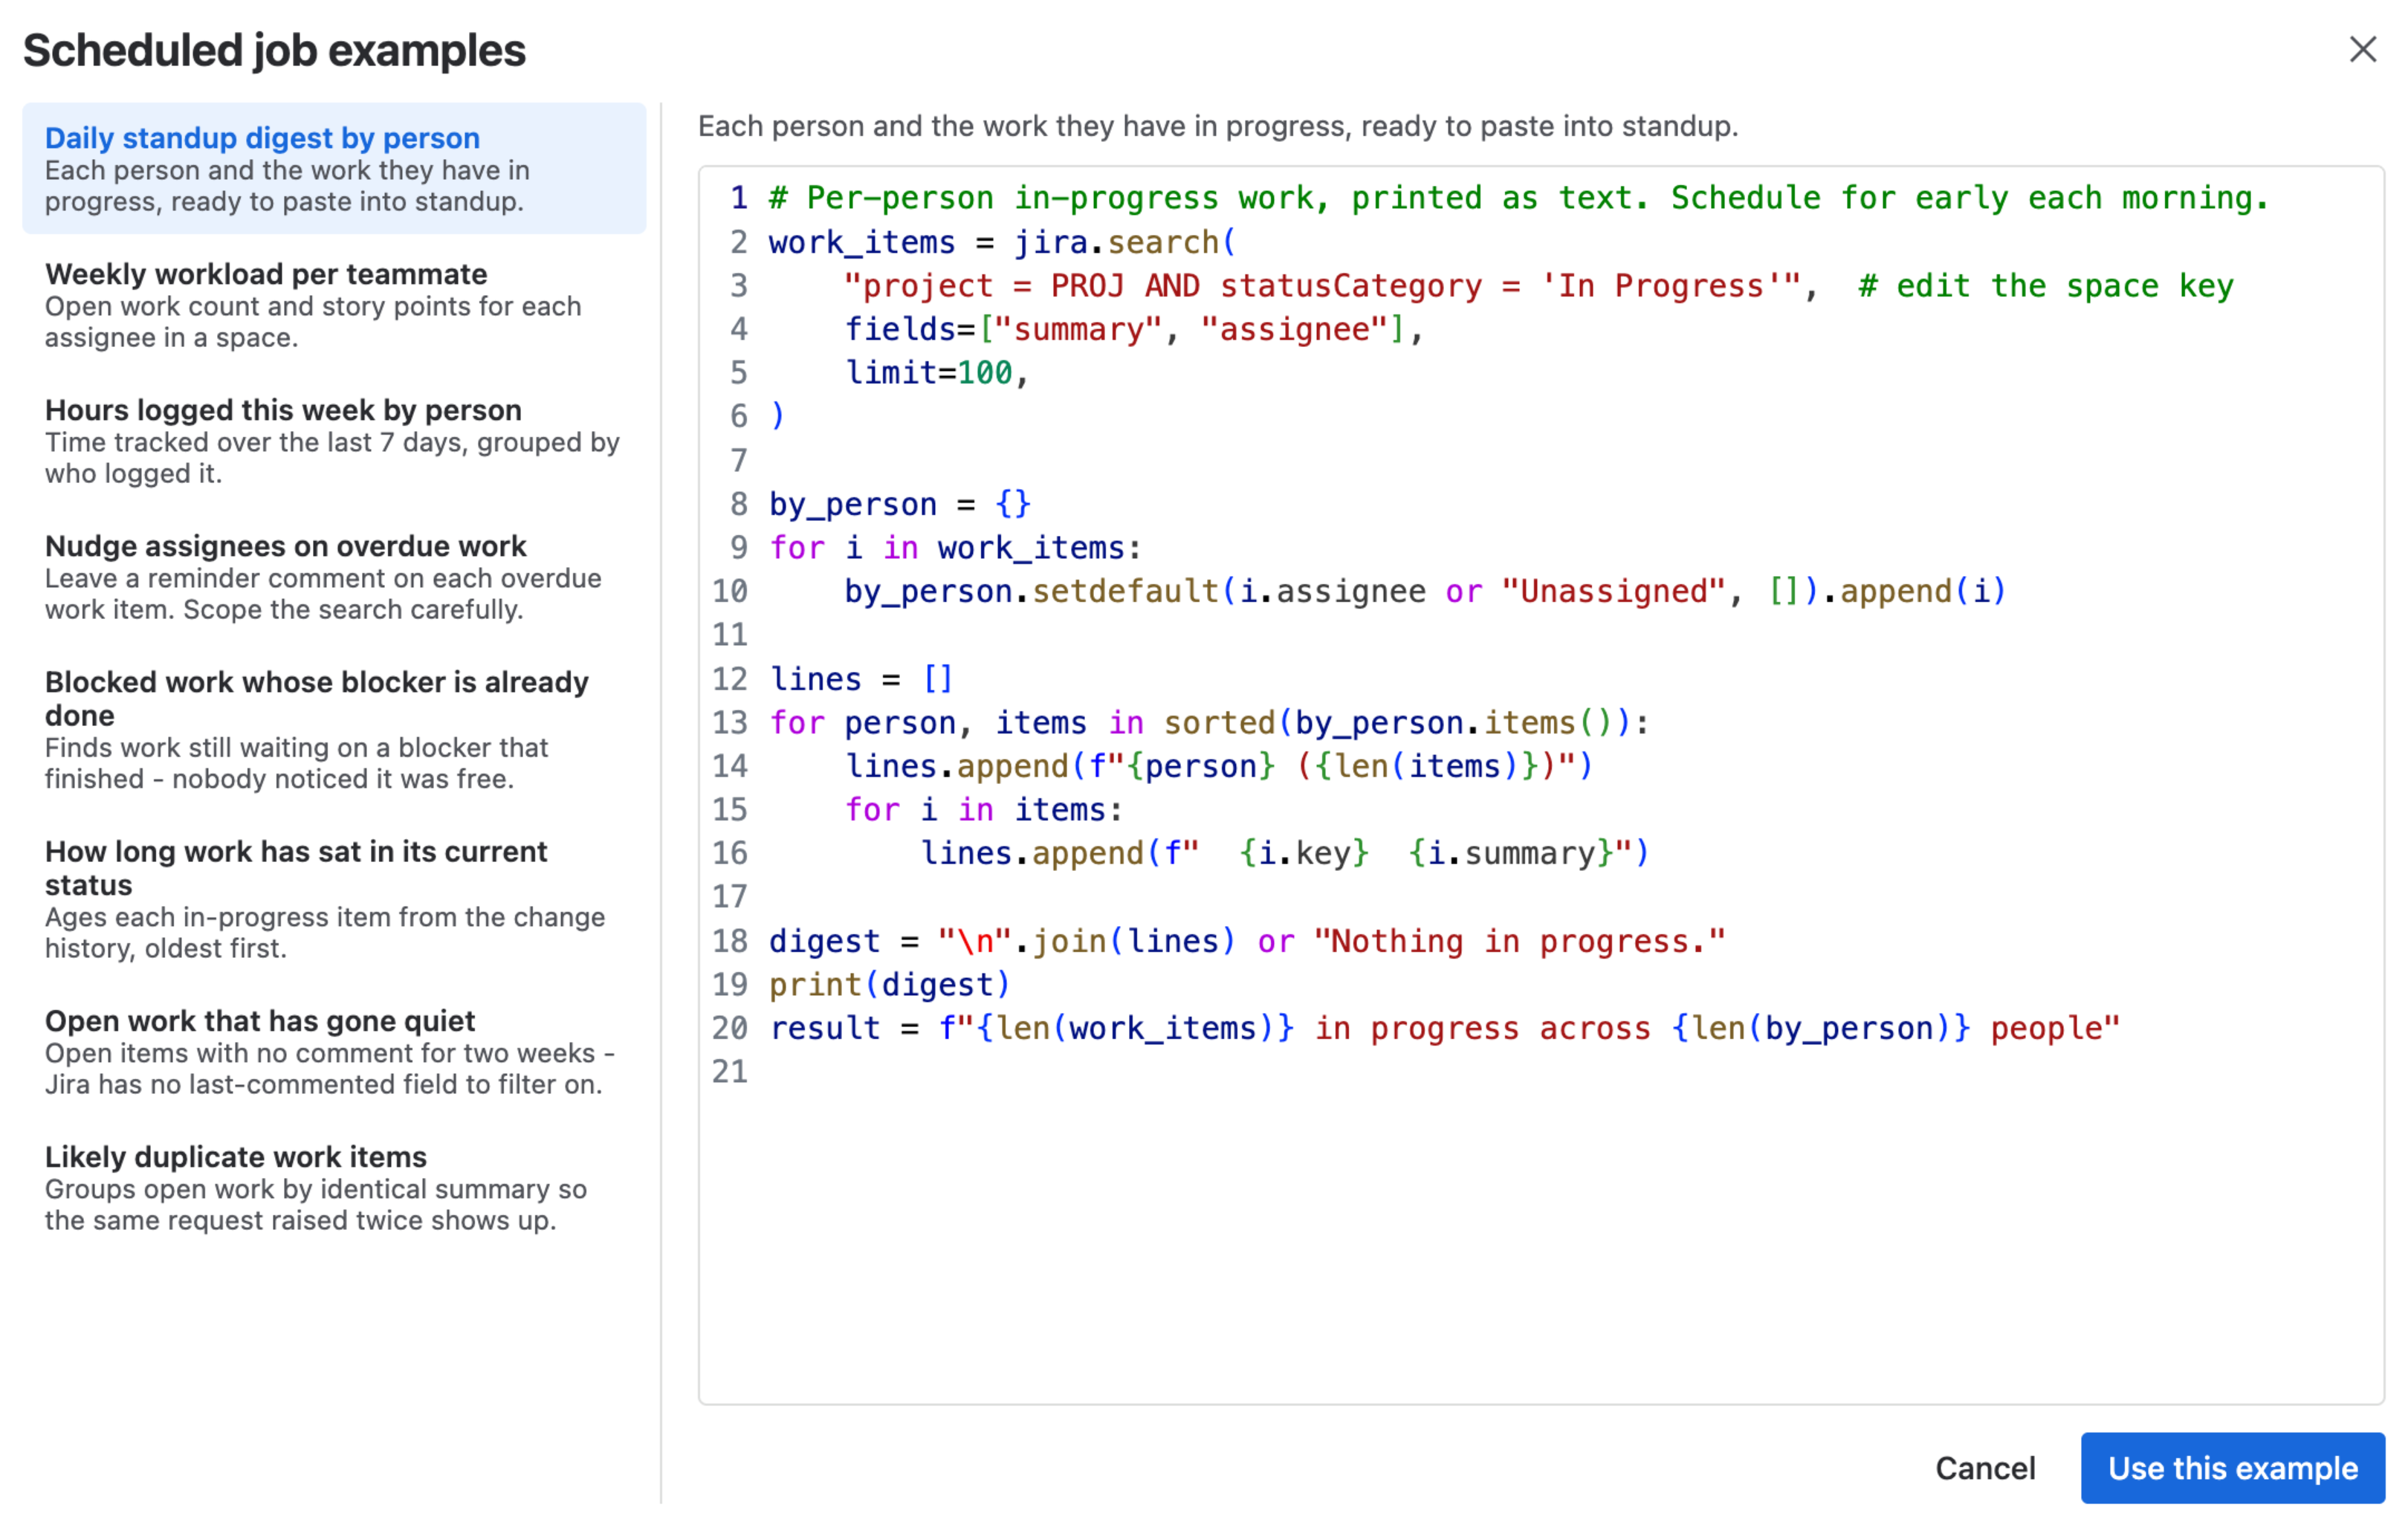Click the '# edit the space key' comment

coord(2046,286)
